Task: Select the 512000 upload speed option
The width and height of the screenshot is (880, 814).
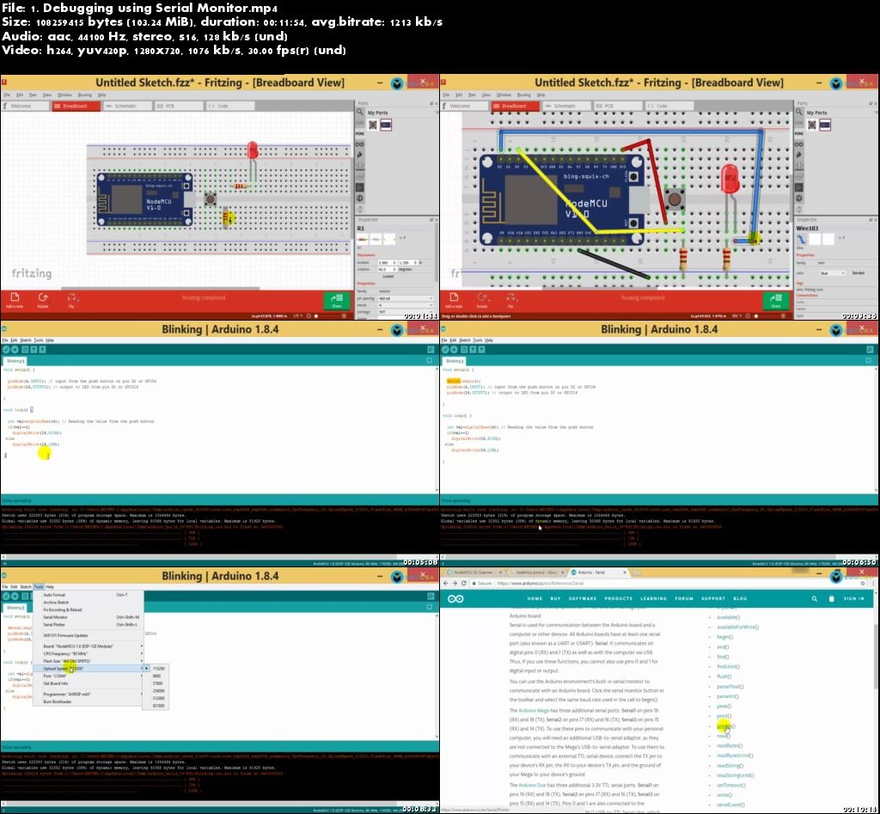Action: tap(158, 698)
